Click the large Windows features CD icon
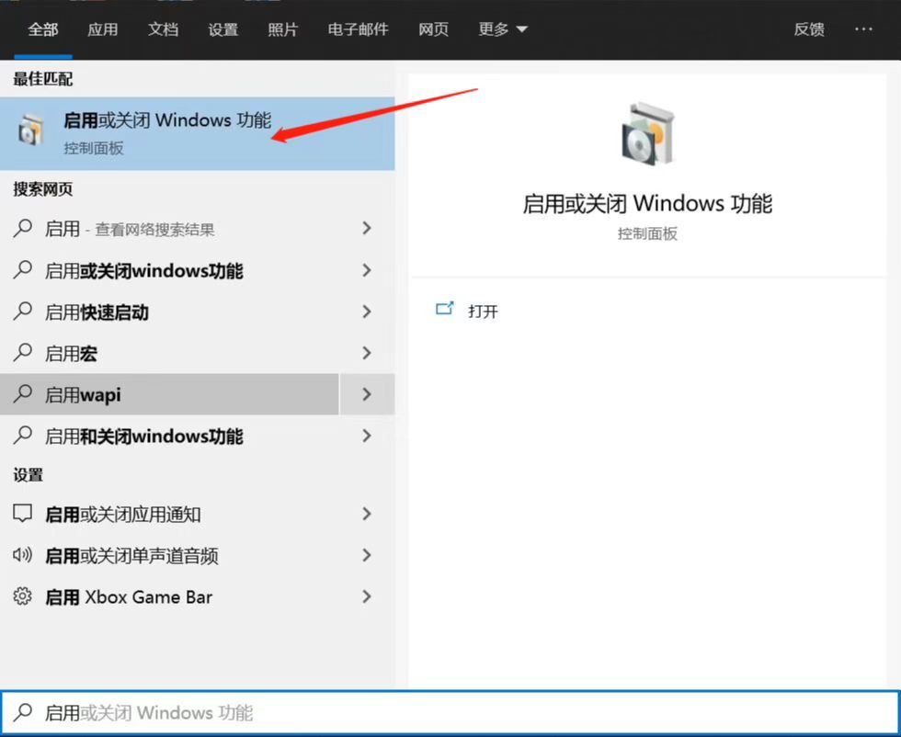Screen dimensions: 901x737 click(x=645, y=136)
